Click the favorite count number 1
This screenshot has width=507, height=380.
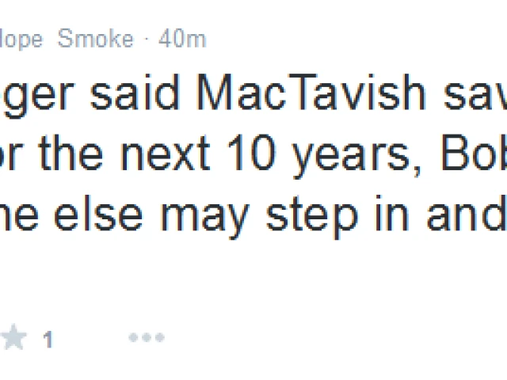(x=48, y=340)
